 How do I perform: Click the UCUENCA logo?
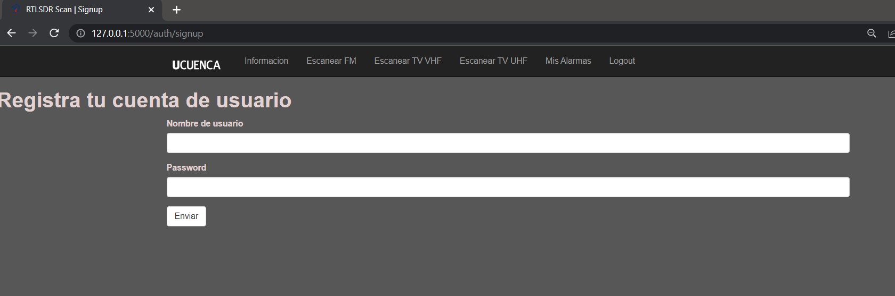(x=196, y=65)
